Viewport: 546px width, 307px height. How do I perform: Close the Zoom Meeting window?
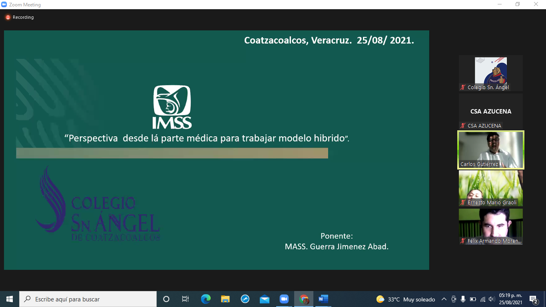coord(536,4)
